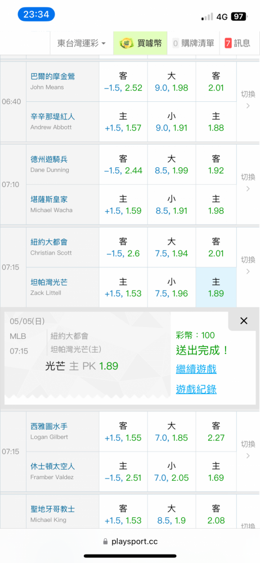Select 大 9.0, 1.98 for the Orioles game
This screenshot has height=563, width=260.
pos(172,82)
